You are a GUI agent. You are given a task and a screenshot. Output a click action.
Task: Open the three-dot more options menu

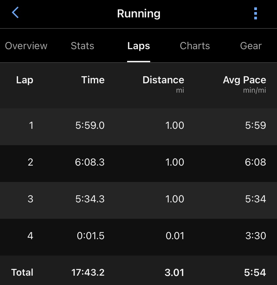(x=256, y=13)
